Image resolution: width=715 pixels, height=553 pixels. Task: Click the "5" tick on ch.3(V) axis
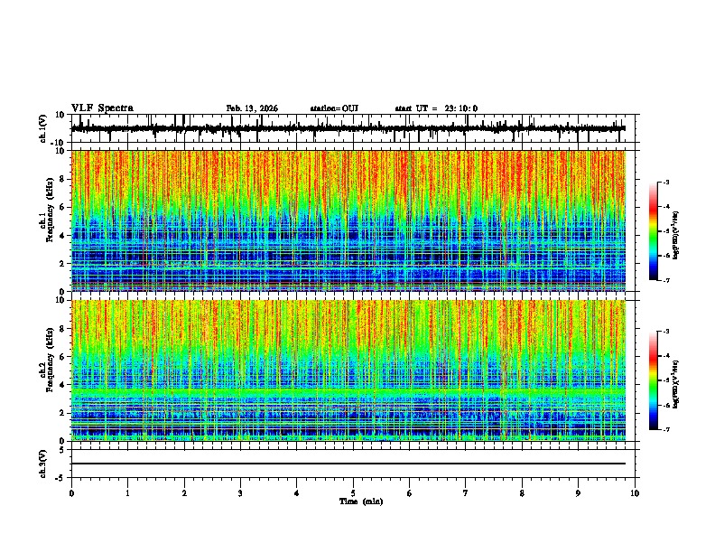click(63, 449)
